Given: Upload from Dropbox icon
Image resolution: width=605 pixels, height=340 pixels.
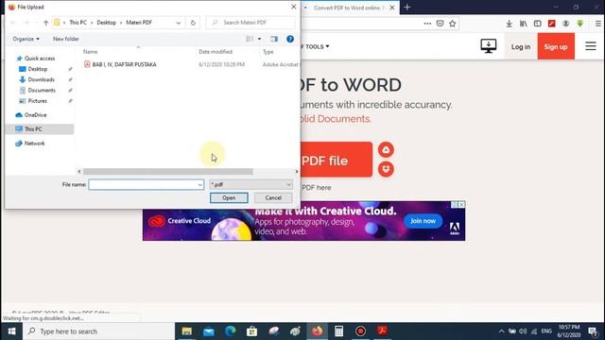Looking at the screenshot, I should tap(386, 169).
